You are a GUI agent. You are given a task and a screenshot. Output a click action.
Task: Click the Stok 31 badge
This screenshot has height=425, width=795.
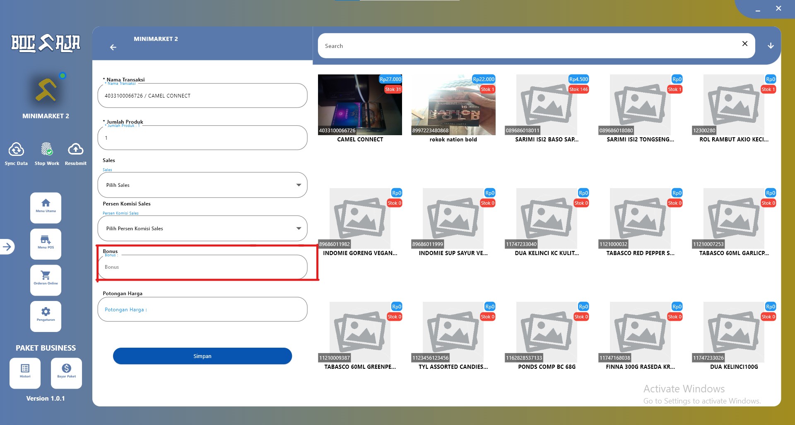pyautogui.click(x=393, y=89)
